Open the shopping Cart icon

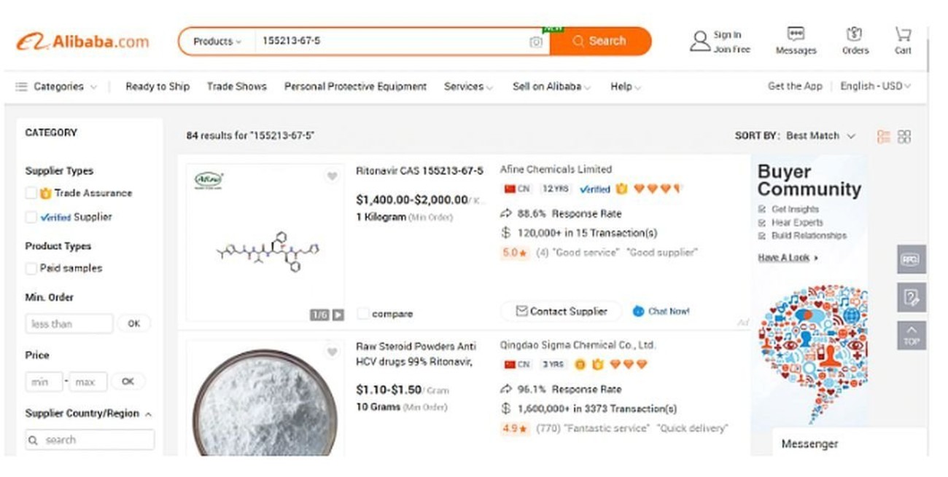903,36
